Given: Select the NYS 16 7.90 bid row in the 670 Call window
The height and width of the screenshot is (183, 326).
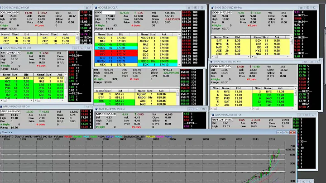Looking at the screenshot, I should (x=17, y=82).
